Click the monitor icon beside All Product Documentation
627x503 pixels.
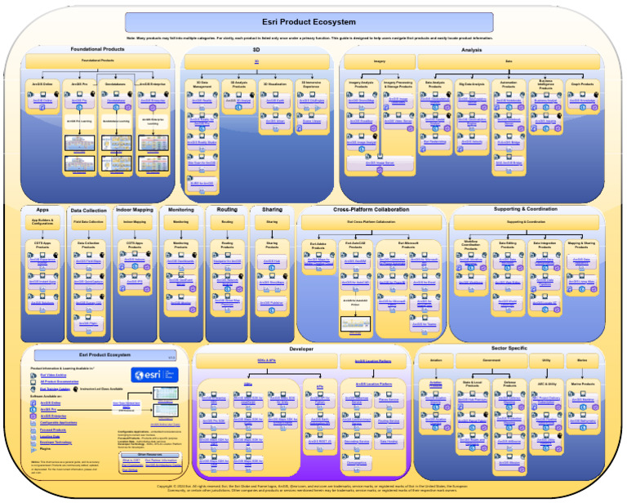(33, 382)
